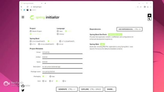Close the Spring Initializr tab
Viewport: 164px width, 92px height.
point(42,3)
